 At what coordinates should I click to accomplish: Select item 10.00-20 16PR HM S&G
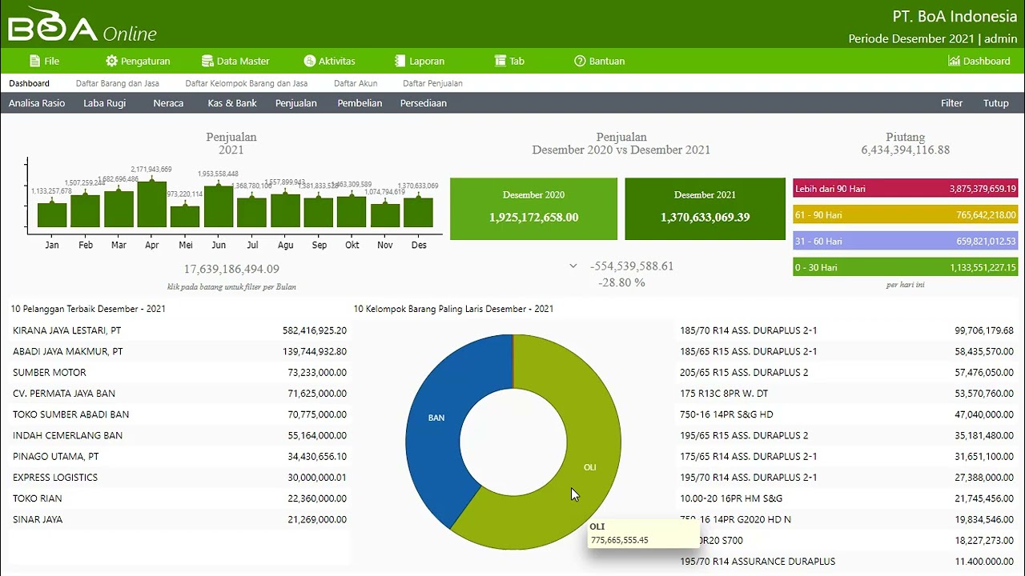[x=847, y=498]
